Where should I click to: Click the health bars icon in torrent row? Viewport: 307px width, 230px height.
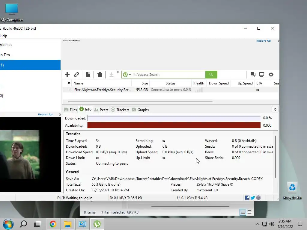click(x=199, y=90)
